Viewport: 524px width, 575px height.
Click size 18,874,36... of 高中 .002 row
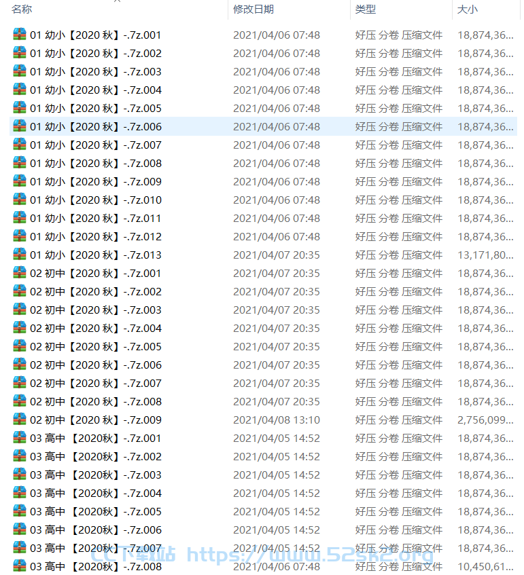click(x=485, y=457)
